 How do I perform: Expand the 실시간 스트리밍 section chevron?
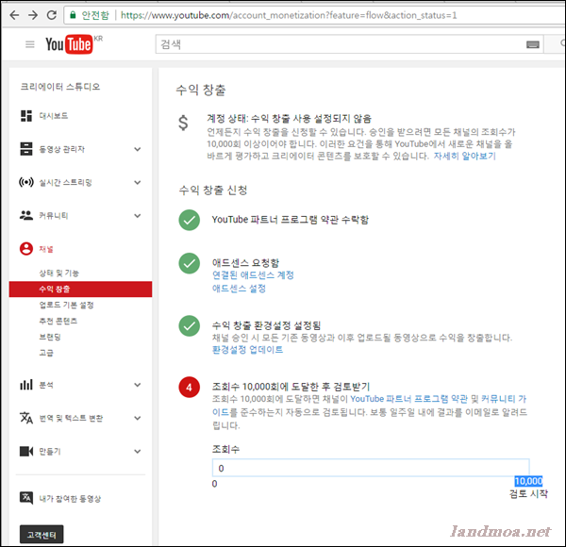click(x=138, y=182)
